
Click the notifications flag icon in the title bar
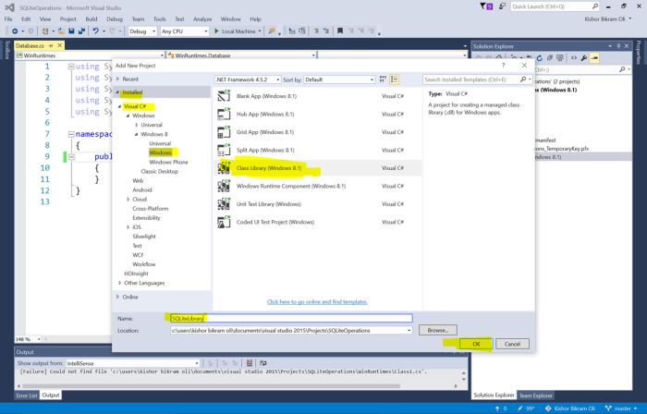click(x=486, y=6)
